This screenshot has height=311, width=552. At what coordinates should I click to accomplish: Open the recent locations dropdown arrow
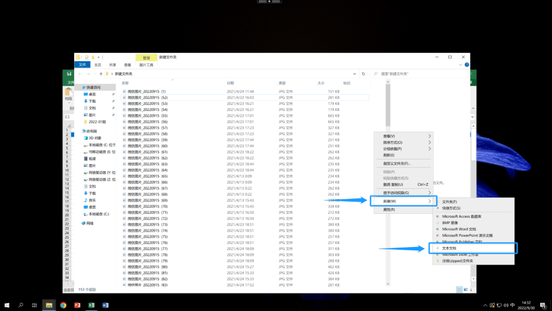95,74
